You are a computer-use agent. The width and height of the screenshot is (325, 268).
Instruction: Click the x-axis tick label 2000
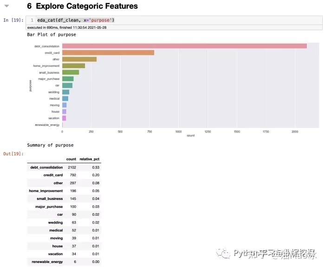295,132
